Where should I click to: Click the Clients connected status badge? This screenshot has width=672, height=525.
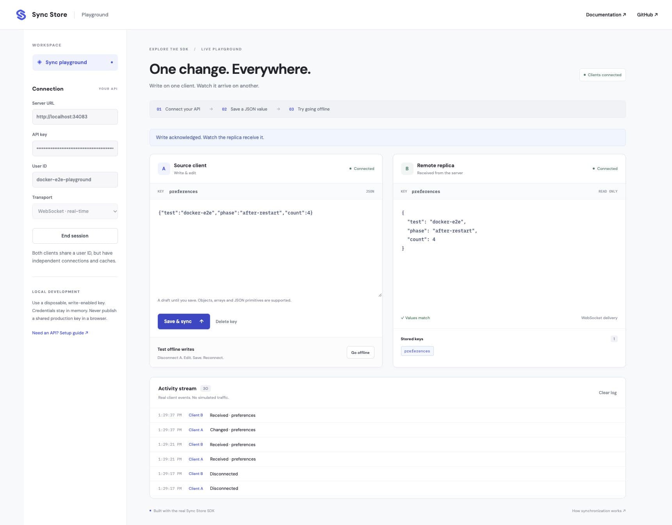coord(602,75)
